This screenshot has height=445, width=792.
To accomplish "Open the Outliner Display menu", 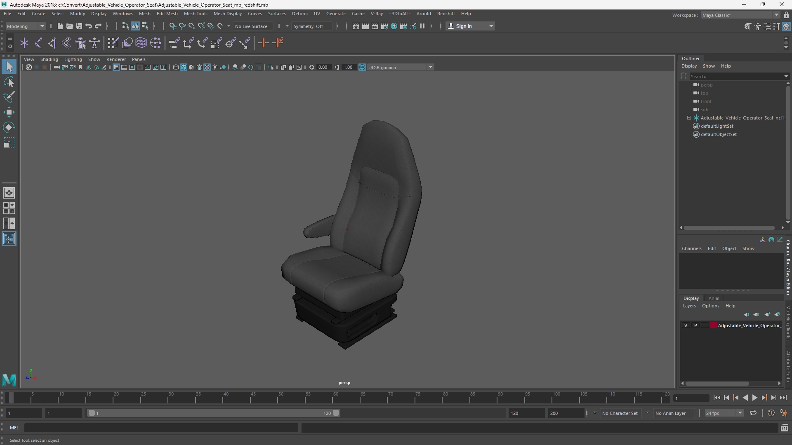I will click(689, 66).
